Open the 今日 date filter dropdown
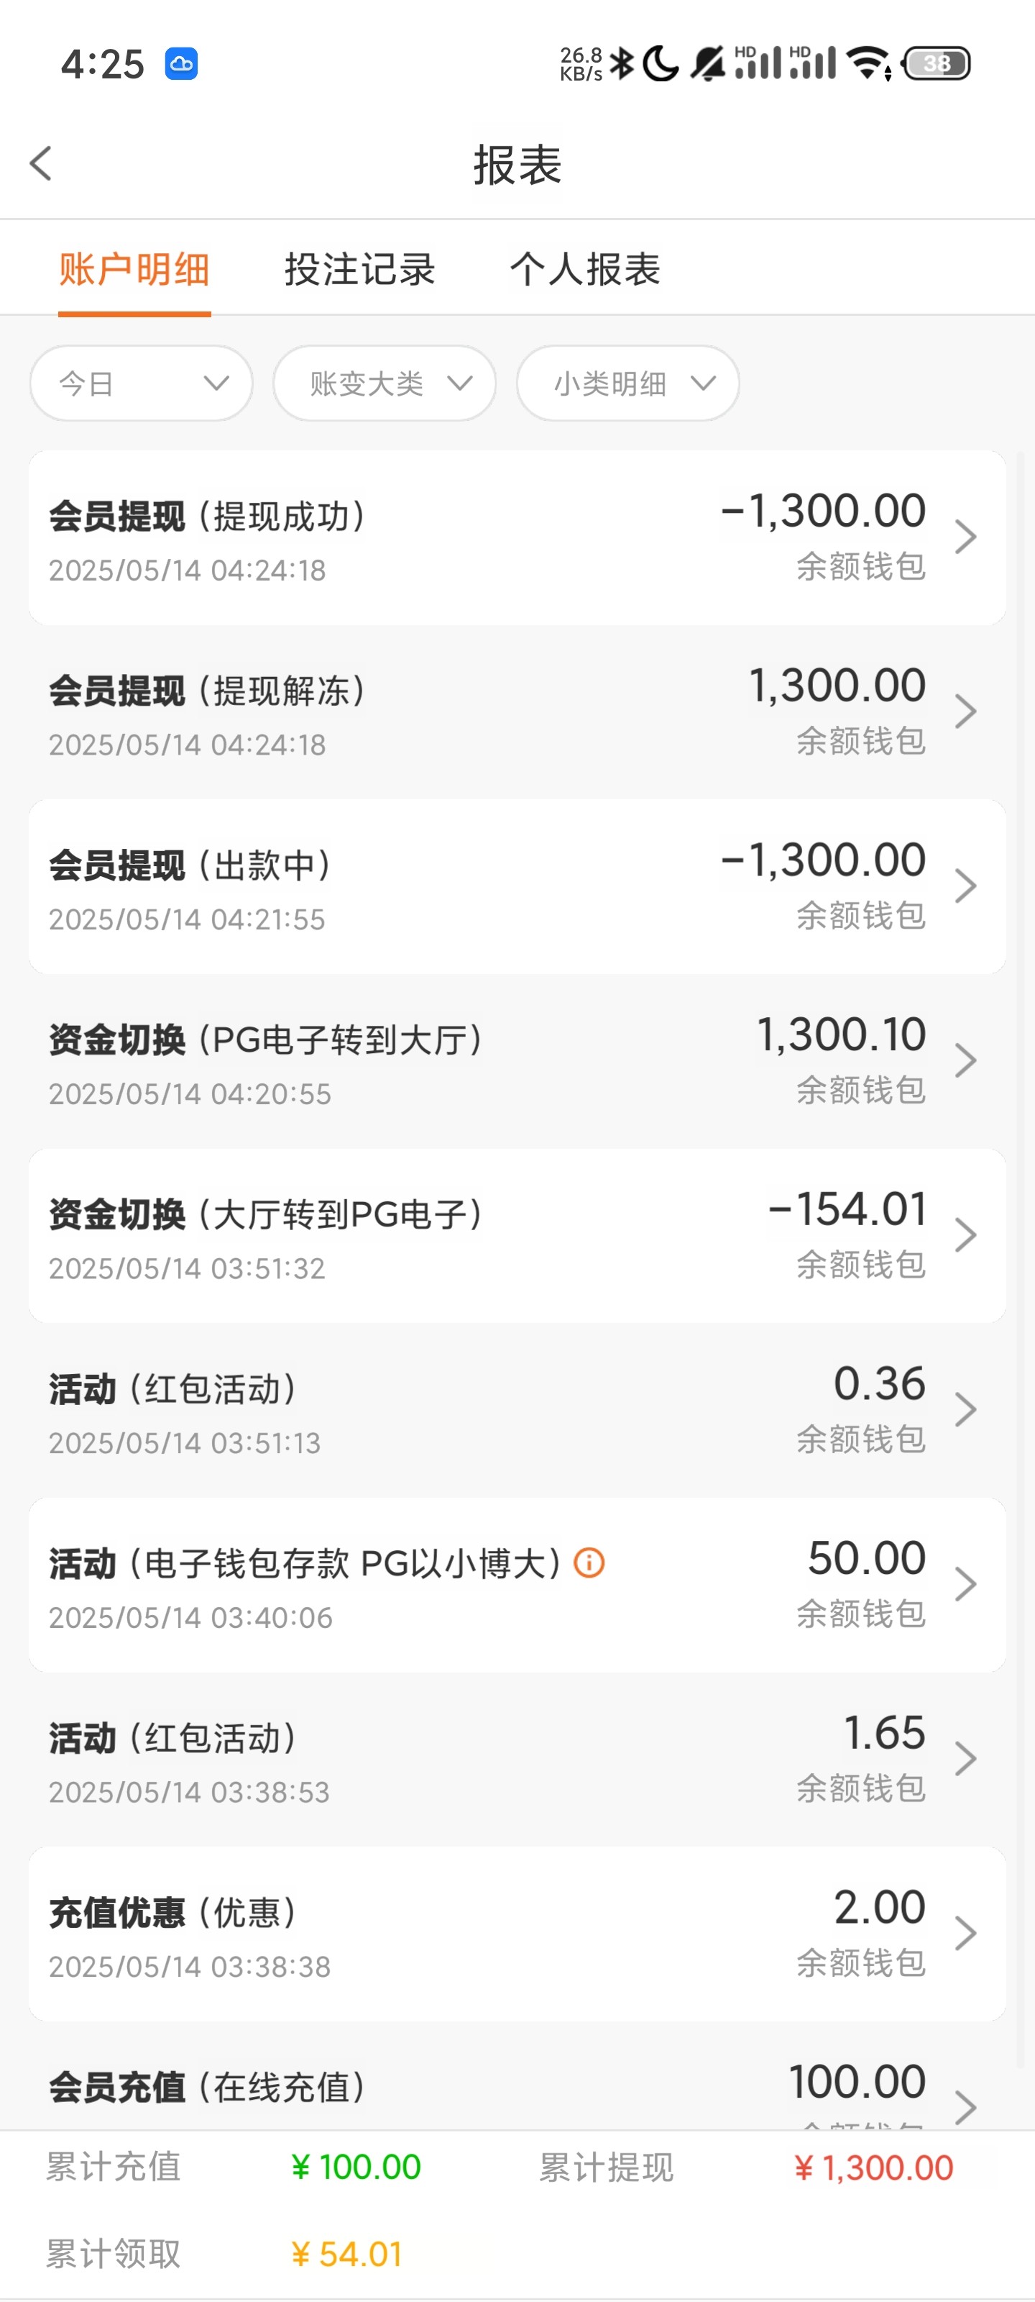The image size is (1035, 2302). tap(141, 383)
